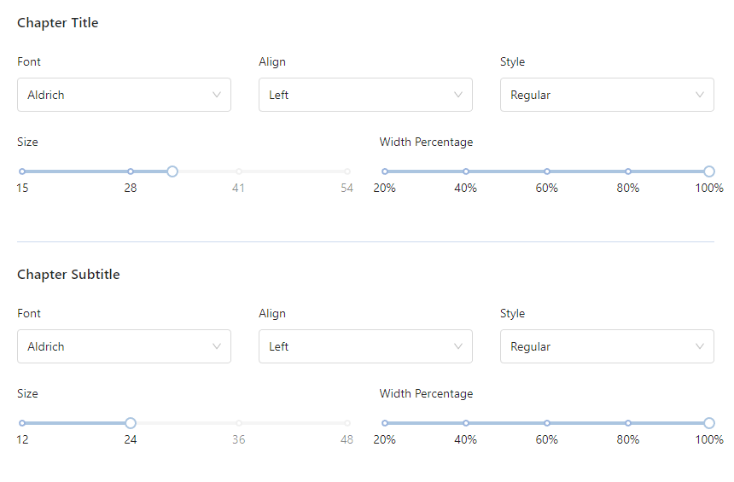Open the Chapter Title Font dropdown
The image size is (734, 482).
coord(124,95)
